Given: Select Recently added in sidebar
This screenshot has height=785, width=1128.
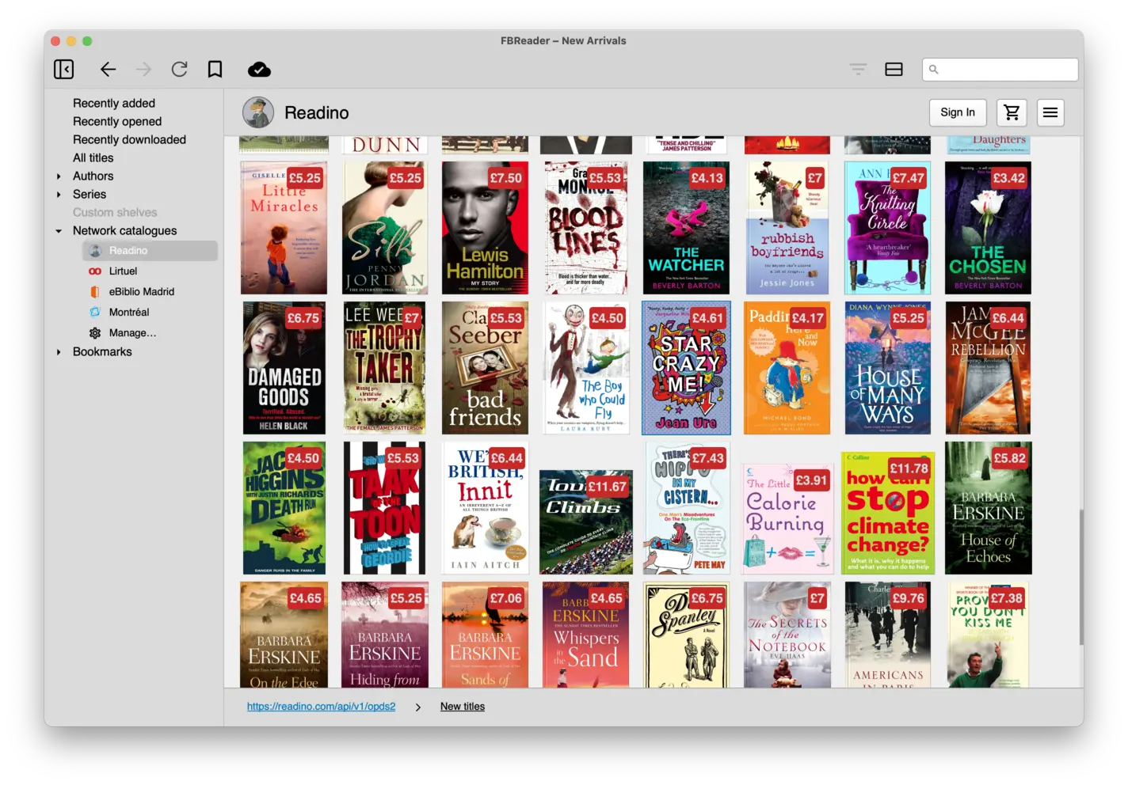Looking at the screenshot, I should [x=114, y=104].
